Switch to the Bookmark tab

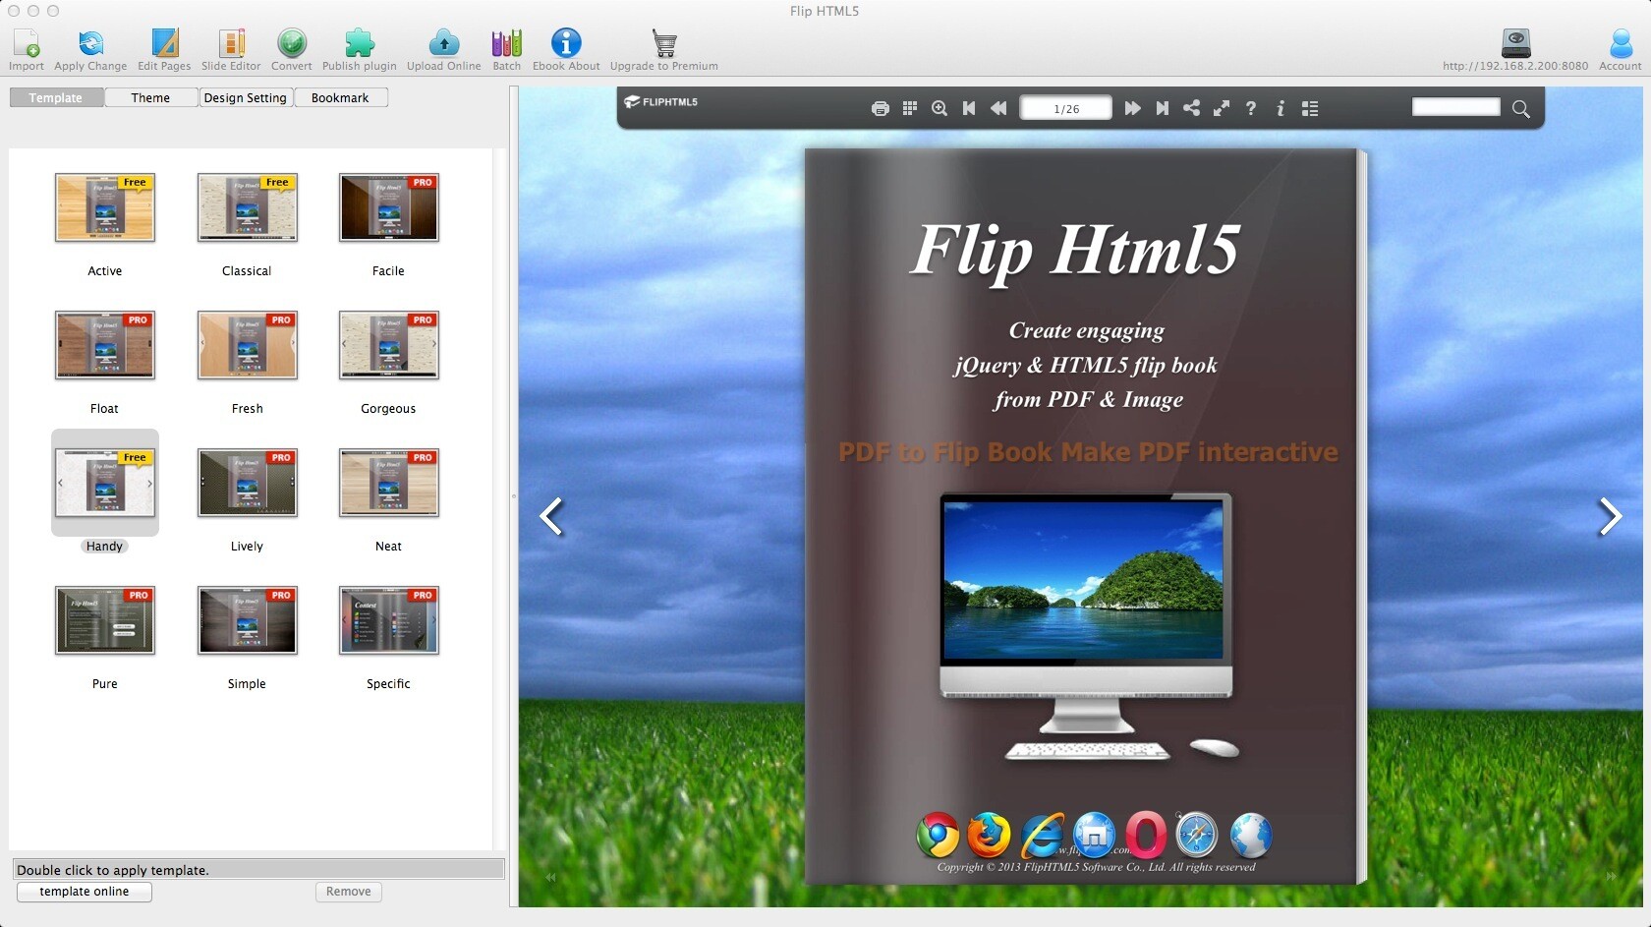[340, 97]
